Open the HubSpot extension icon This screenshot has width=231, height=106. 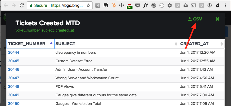click(x=113, y=6)
